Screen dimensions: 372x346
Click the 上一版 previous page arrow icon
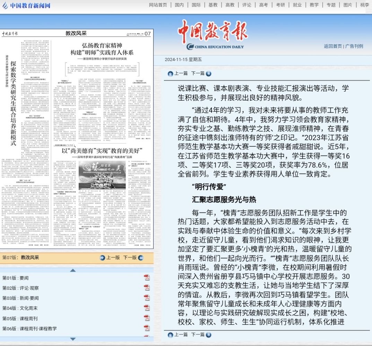pyautogui.click(x=102, y=258)
